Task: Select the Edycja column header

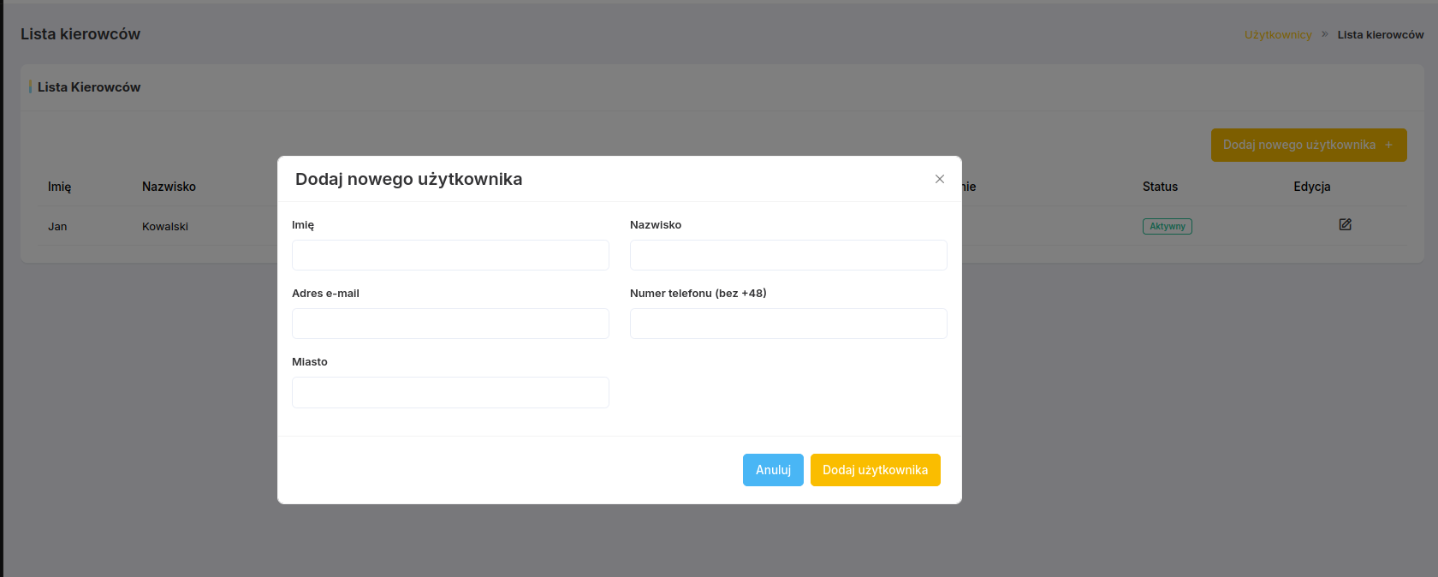Action: (1311, 187)
